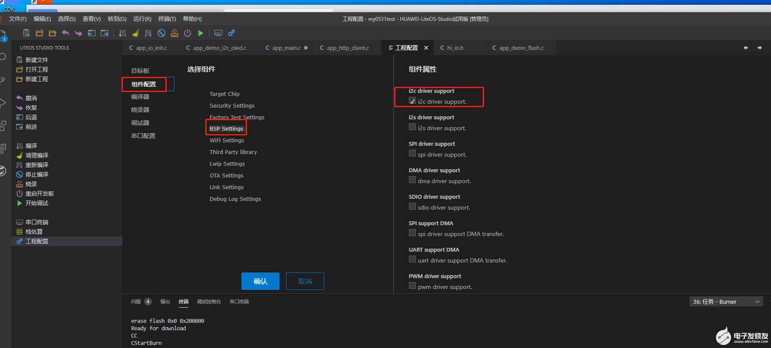Enable spi driver support DMA transfer checkbox
Screen dimensions: 771x348
coord(412,233)
